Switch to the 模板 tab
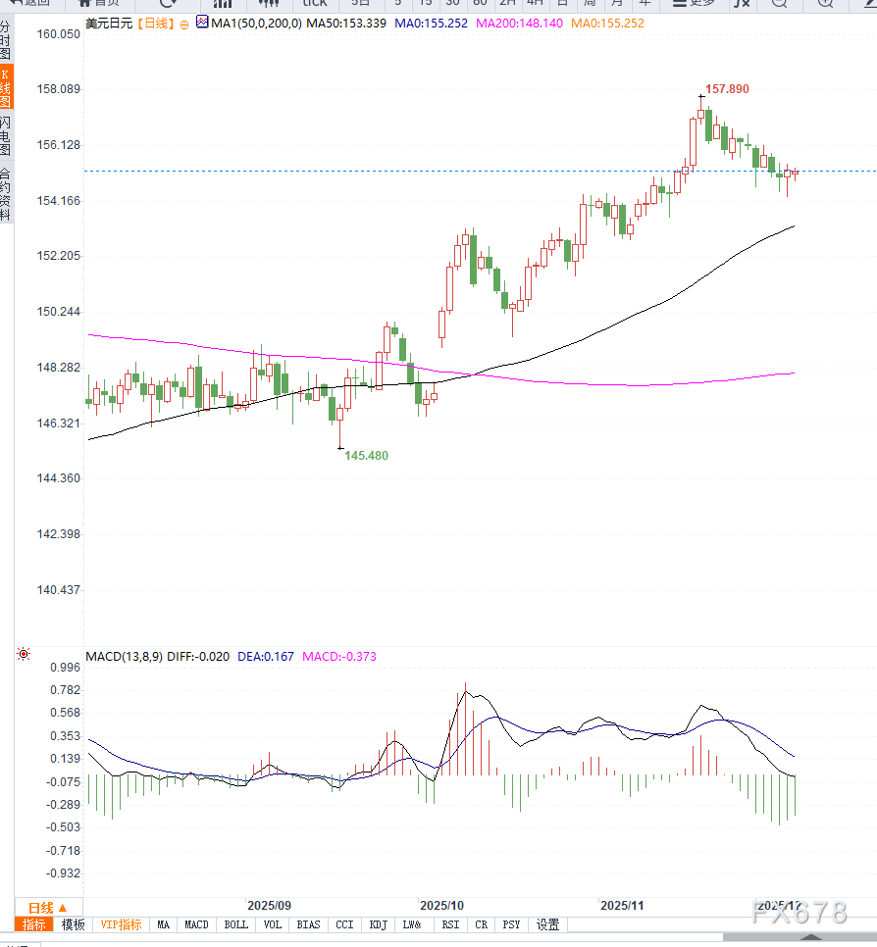This screenshot has width=877, height=947. (x=74, y=924)
